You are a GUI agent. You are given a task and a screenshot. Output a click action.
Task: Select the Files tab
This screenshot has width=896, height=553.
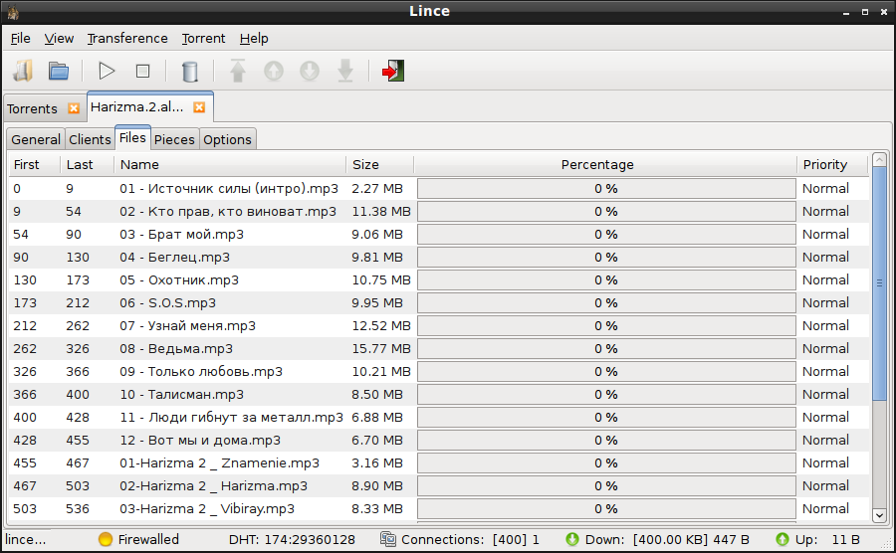[x=132, y=138]
